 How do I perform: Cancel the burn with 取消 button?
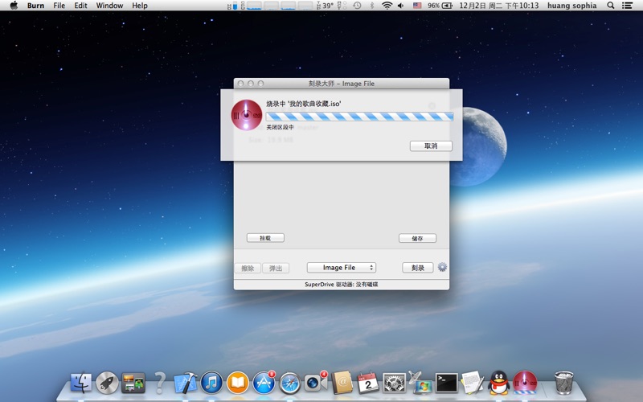coord(431,146)
